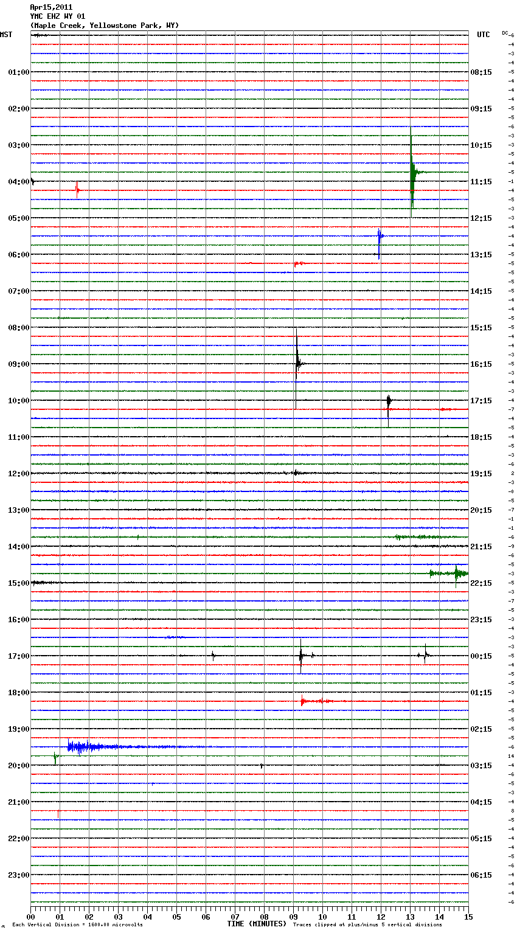Click the large green seismic event near 10:15 UTC
The height and width of the screenshot is (933, 517).
412,173
